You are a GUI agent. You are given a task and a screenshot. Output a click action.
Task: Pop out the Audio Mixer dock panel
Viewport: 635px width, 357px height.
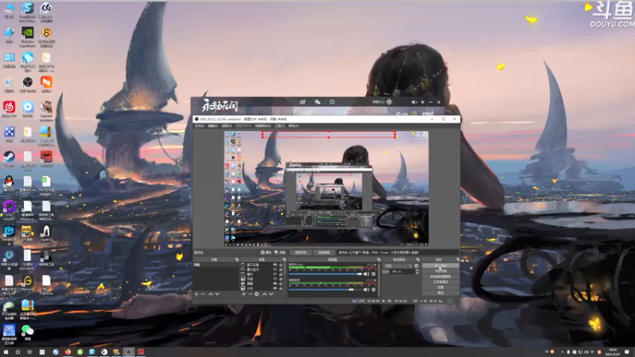379,259
